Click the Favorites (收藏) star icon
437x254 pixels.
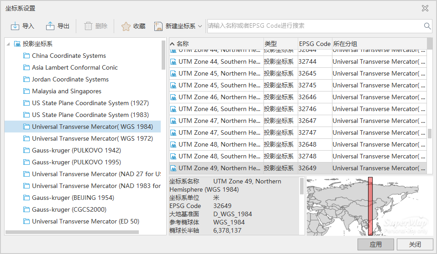click(126, 26)
